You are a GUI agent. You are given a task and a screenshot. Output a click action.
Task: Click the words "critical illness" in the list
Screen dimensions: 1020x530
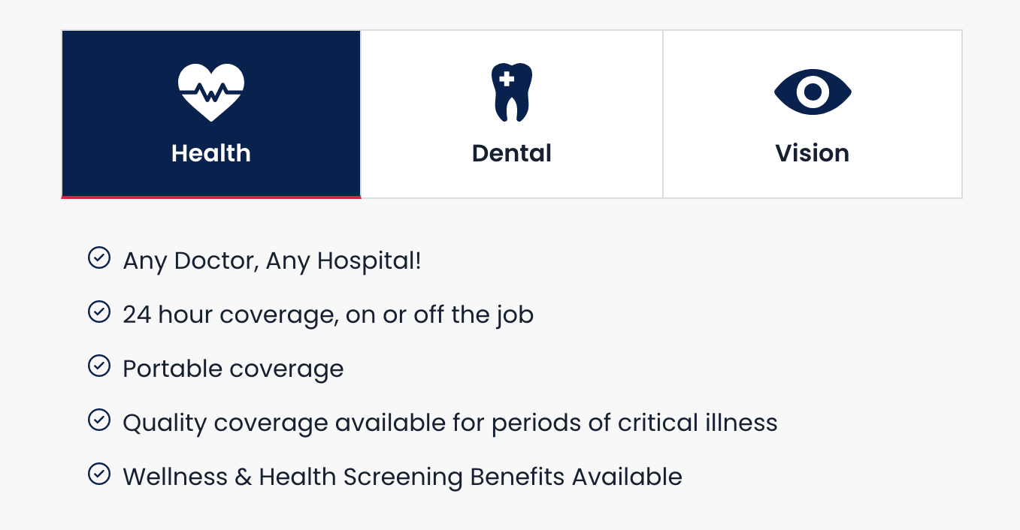click(698, 423)
